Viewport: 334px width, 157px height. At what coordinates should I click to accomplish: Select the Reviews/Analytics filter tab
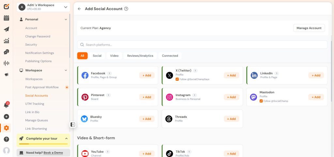click(140, 56)
